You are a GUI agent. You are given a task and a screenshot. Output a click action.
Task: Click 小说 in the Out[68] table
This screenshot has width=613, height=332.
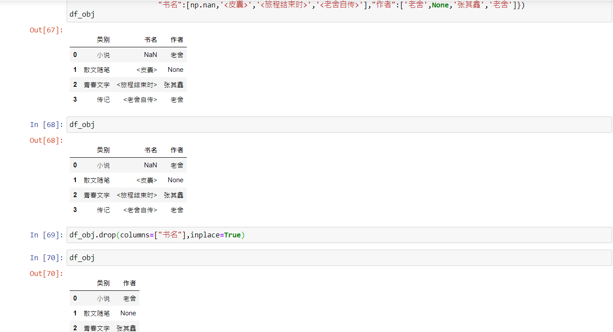pyautogui.click(x=103, y=165)
